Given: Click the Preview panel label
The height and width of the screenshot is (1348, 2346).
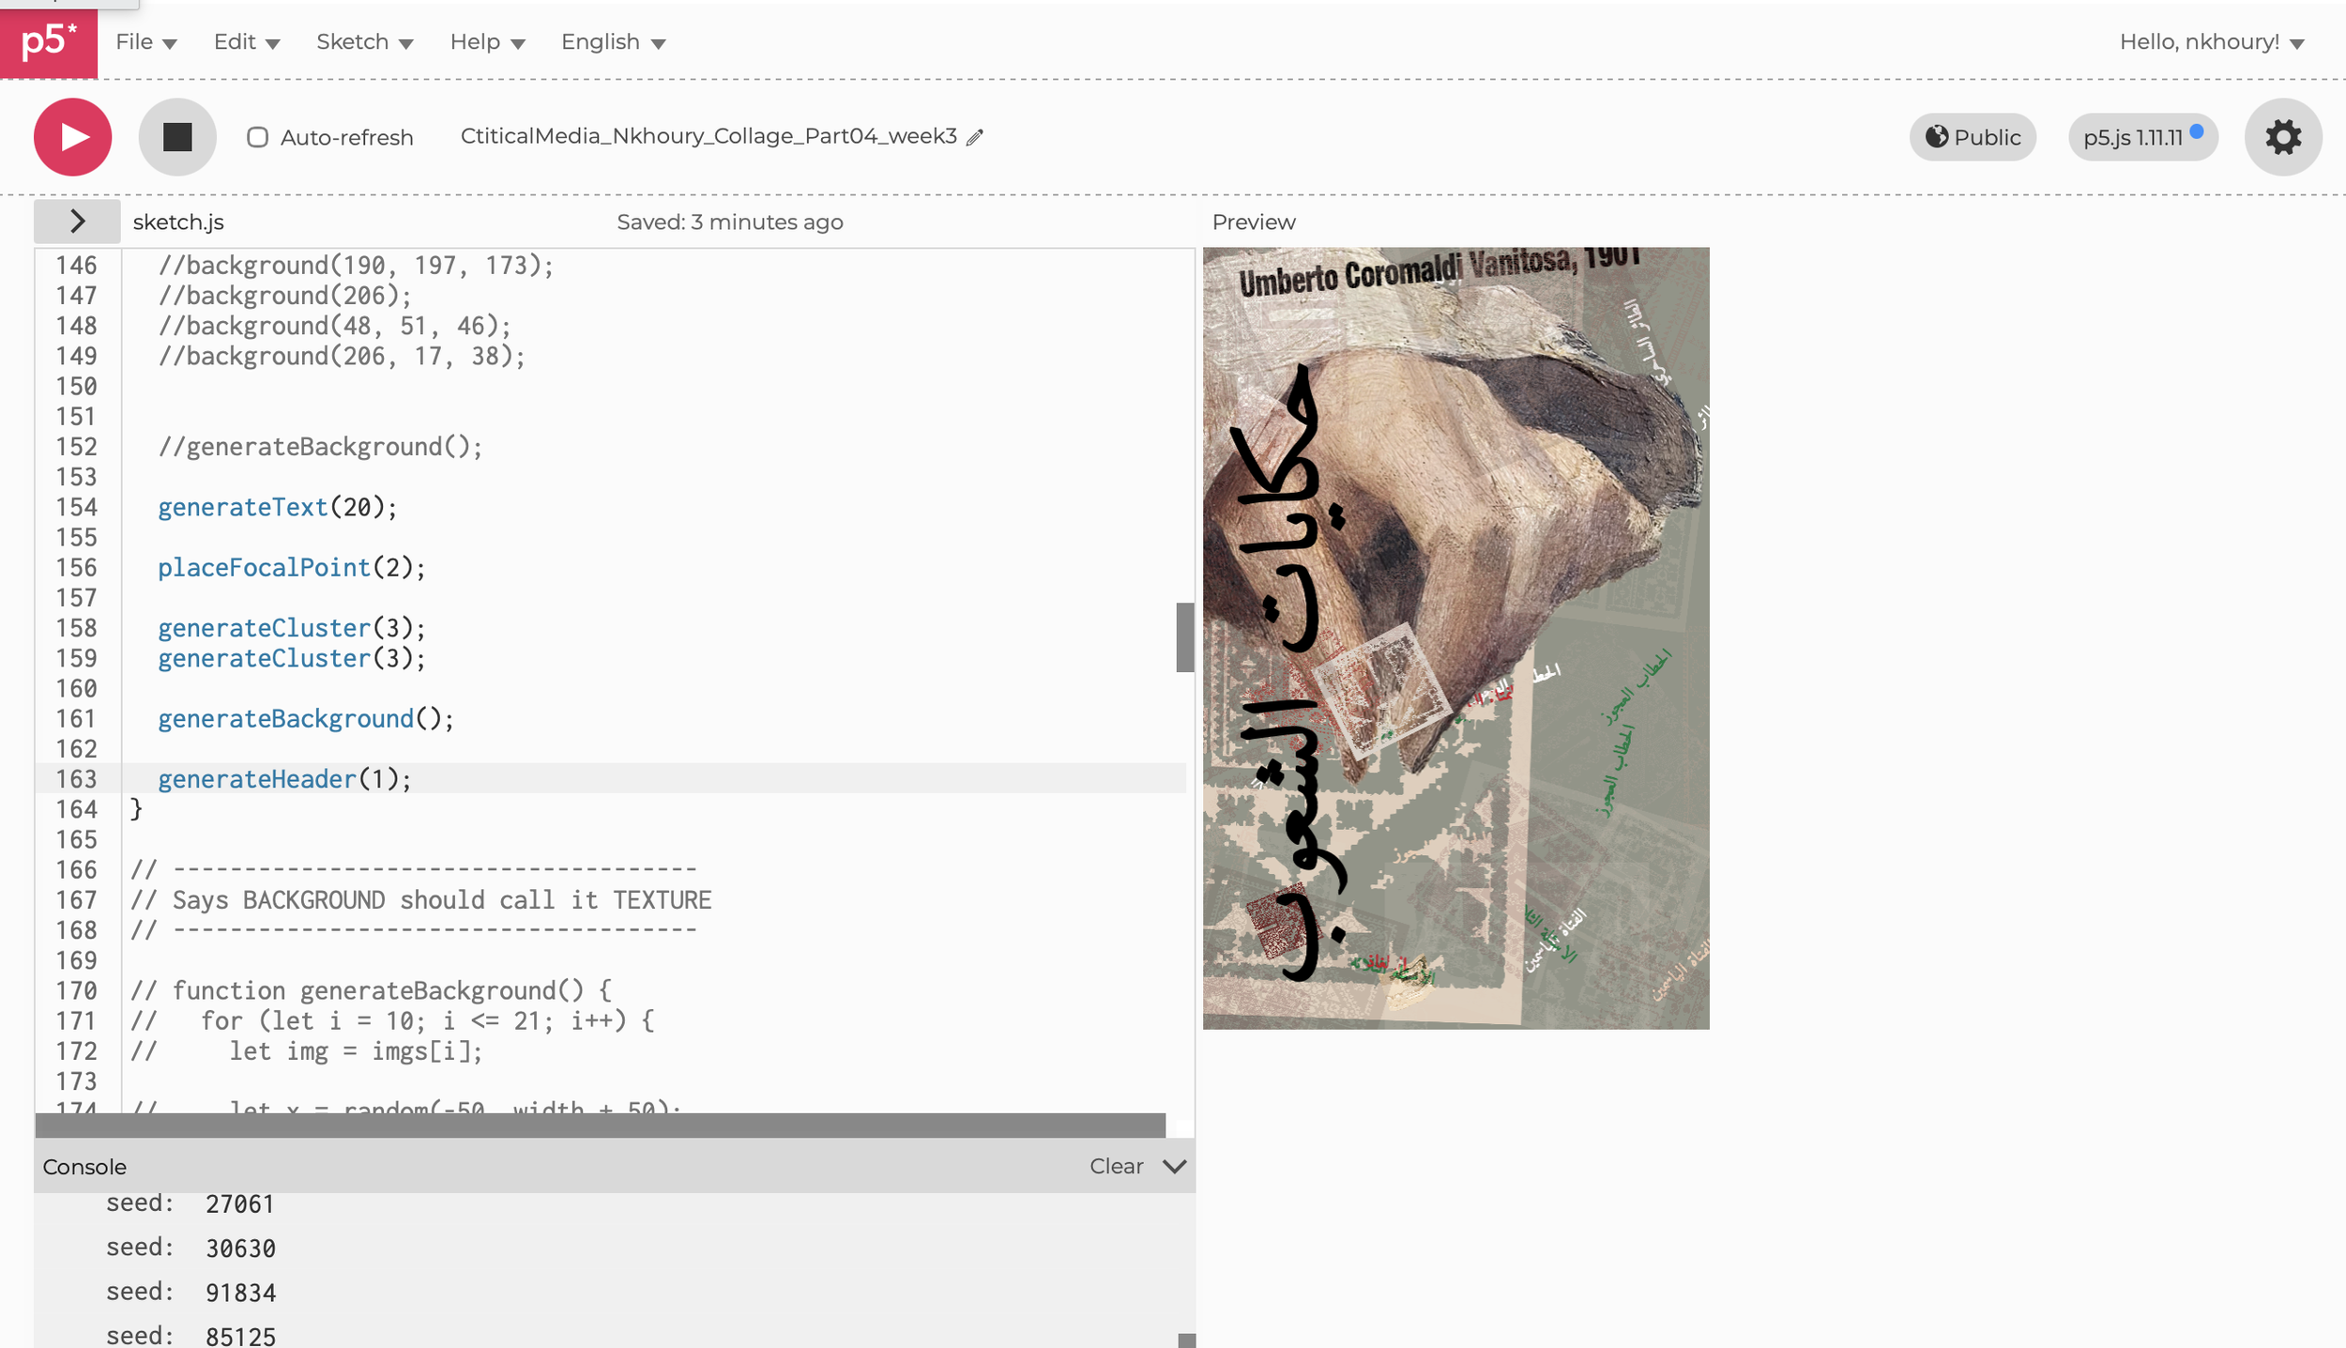Looking at the screenshot, I should point(1254,222).
